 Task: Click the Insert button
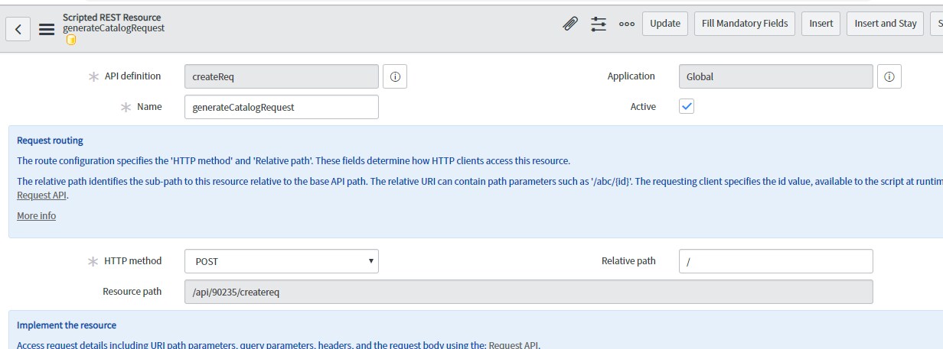coord(821,24)
